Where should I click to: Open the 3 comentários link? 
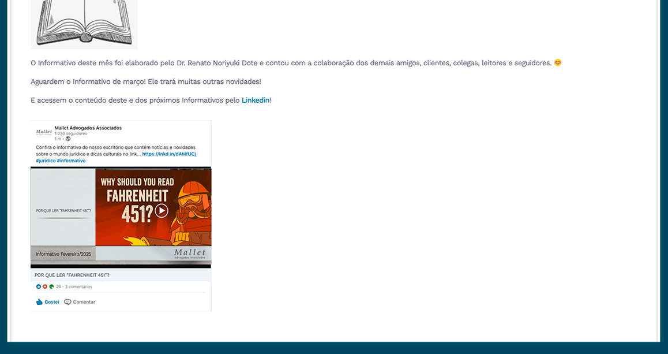[78, 286]
